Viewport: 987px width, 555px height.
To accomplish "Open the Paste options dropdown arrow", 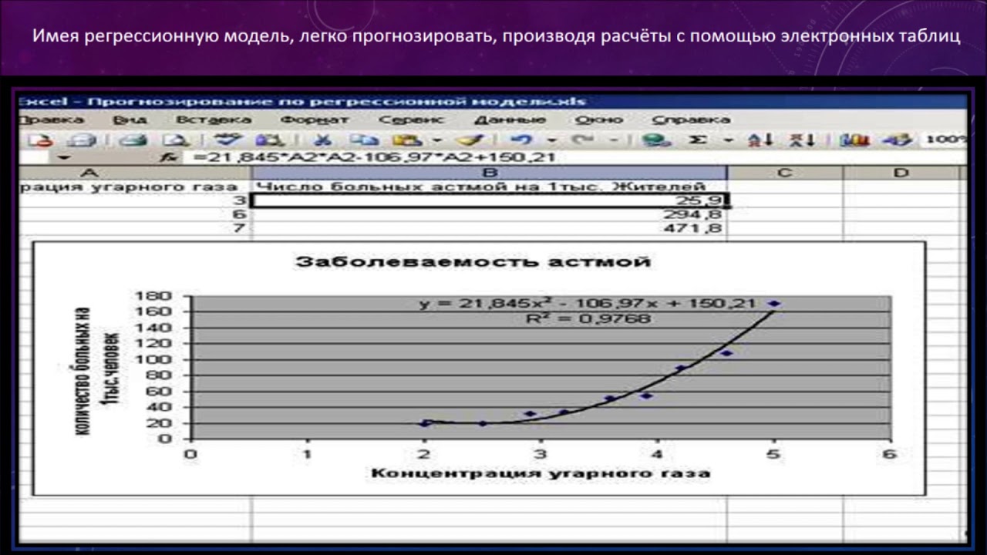I will [437, 140].
